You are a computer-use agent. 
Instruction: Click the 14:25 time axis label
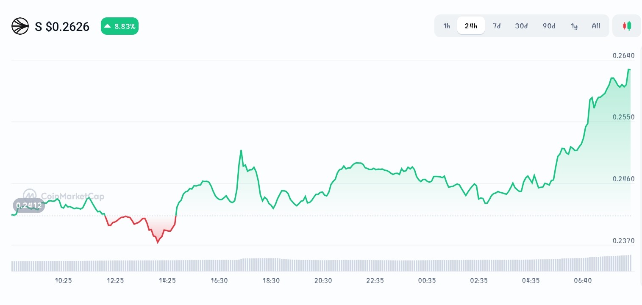pos(167,280)
